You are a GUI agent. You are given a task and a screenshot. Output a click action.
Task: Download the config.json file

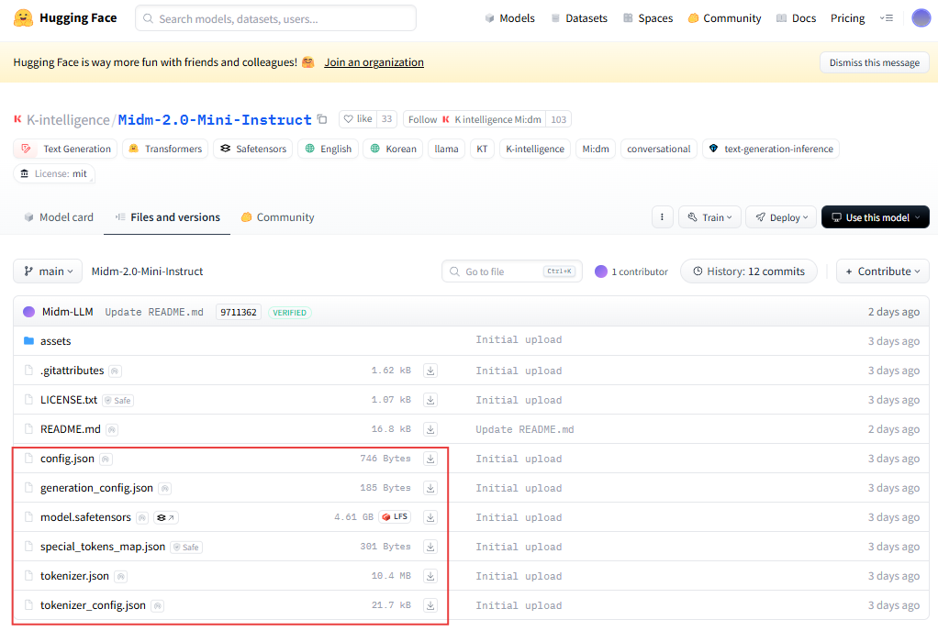[x=430, y=459]
